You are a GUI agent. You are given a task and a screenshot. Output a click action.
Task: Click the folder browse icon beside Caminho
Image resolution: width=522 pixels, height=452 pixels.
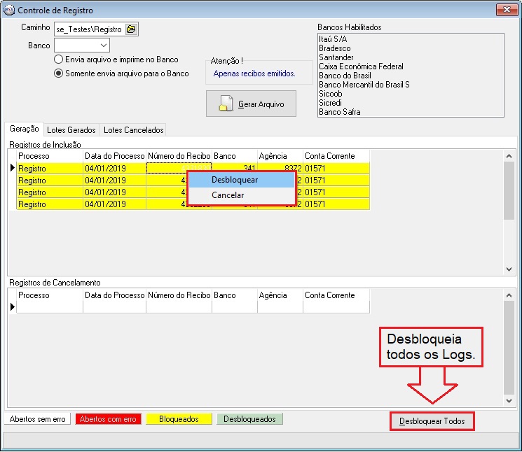pos(131,29)
